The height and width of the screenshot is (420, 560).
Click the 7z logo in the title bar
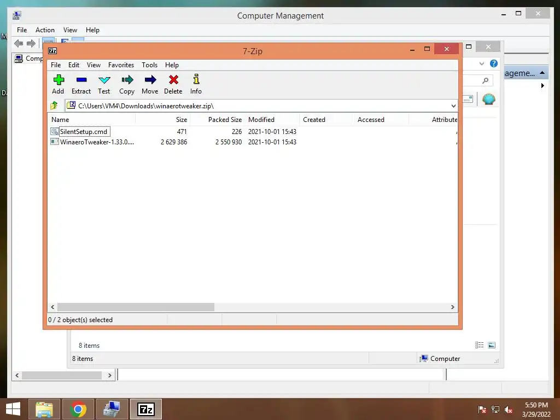52,51
